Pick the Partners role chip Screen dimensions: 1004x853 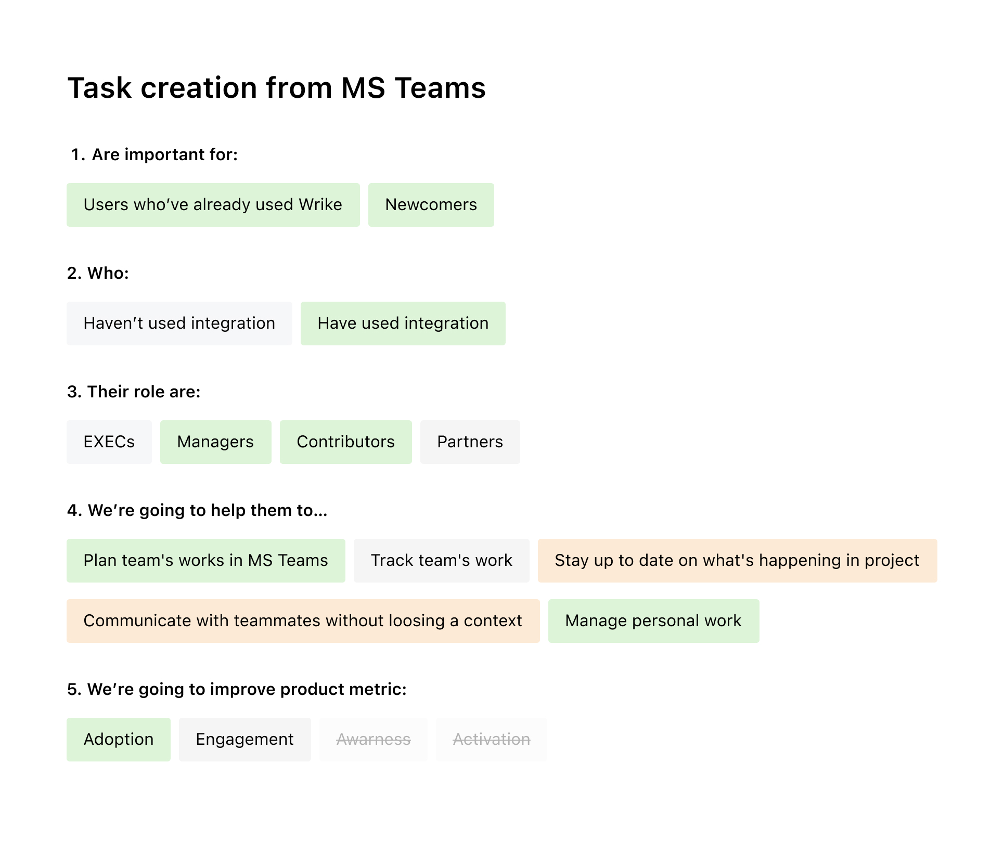pos(470,442)
